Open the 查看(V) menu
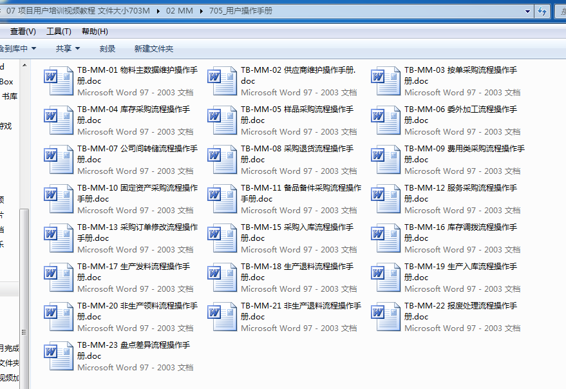Viewport: 566px width, 389px height. 23,32
